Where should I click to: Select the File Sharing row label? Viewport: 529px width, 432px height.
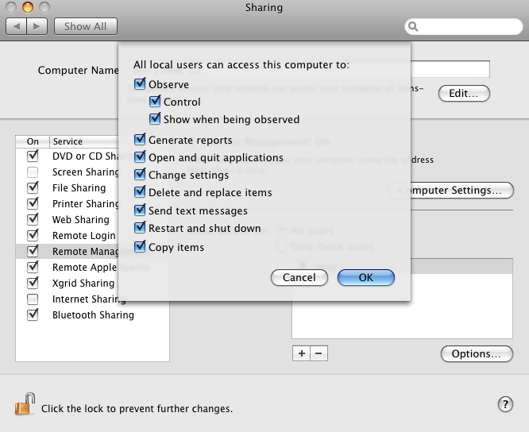tap(79, 188)
